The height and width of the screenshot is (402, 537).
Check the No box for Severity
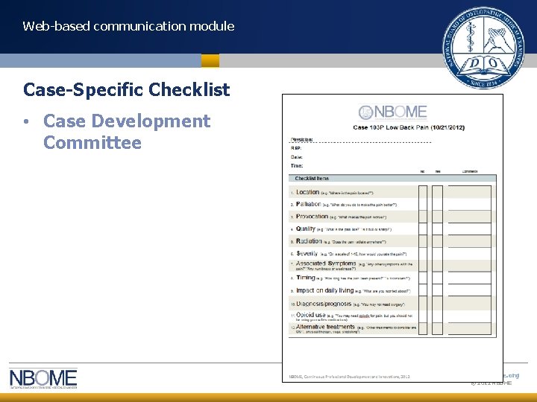(423, 253)
